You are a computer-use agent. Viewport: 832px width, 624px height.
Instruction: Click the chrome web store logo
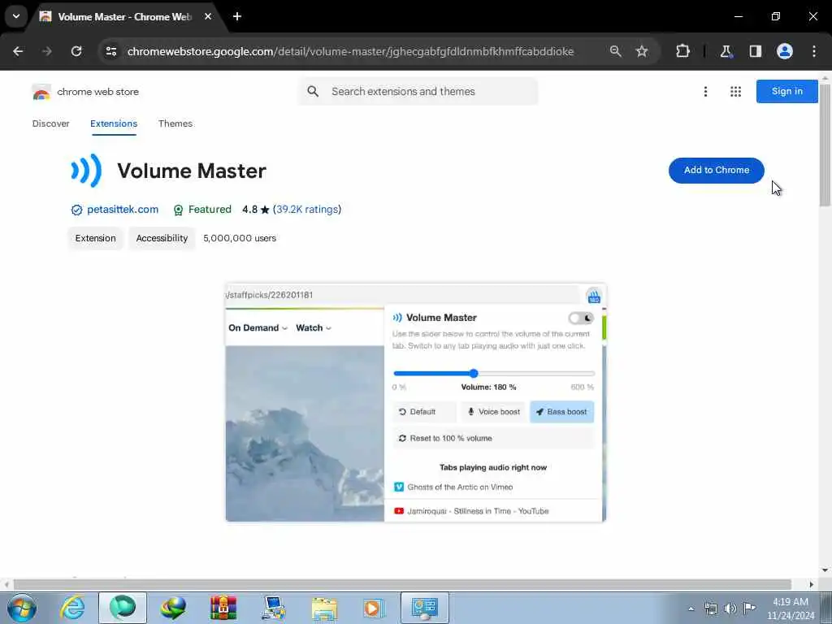[x=85, y=92]
